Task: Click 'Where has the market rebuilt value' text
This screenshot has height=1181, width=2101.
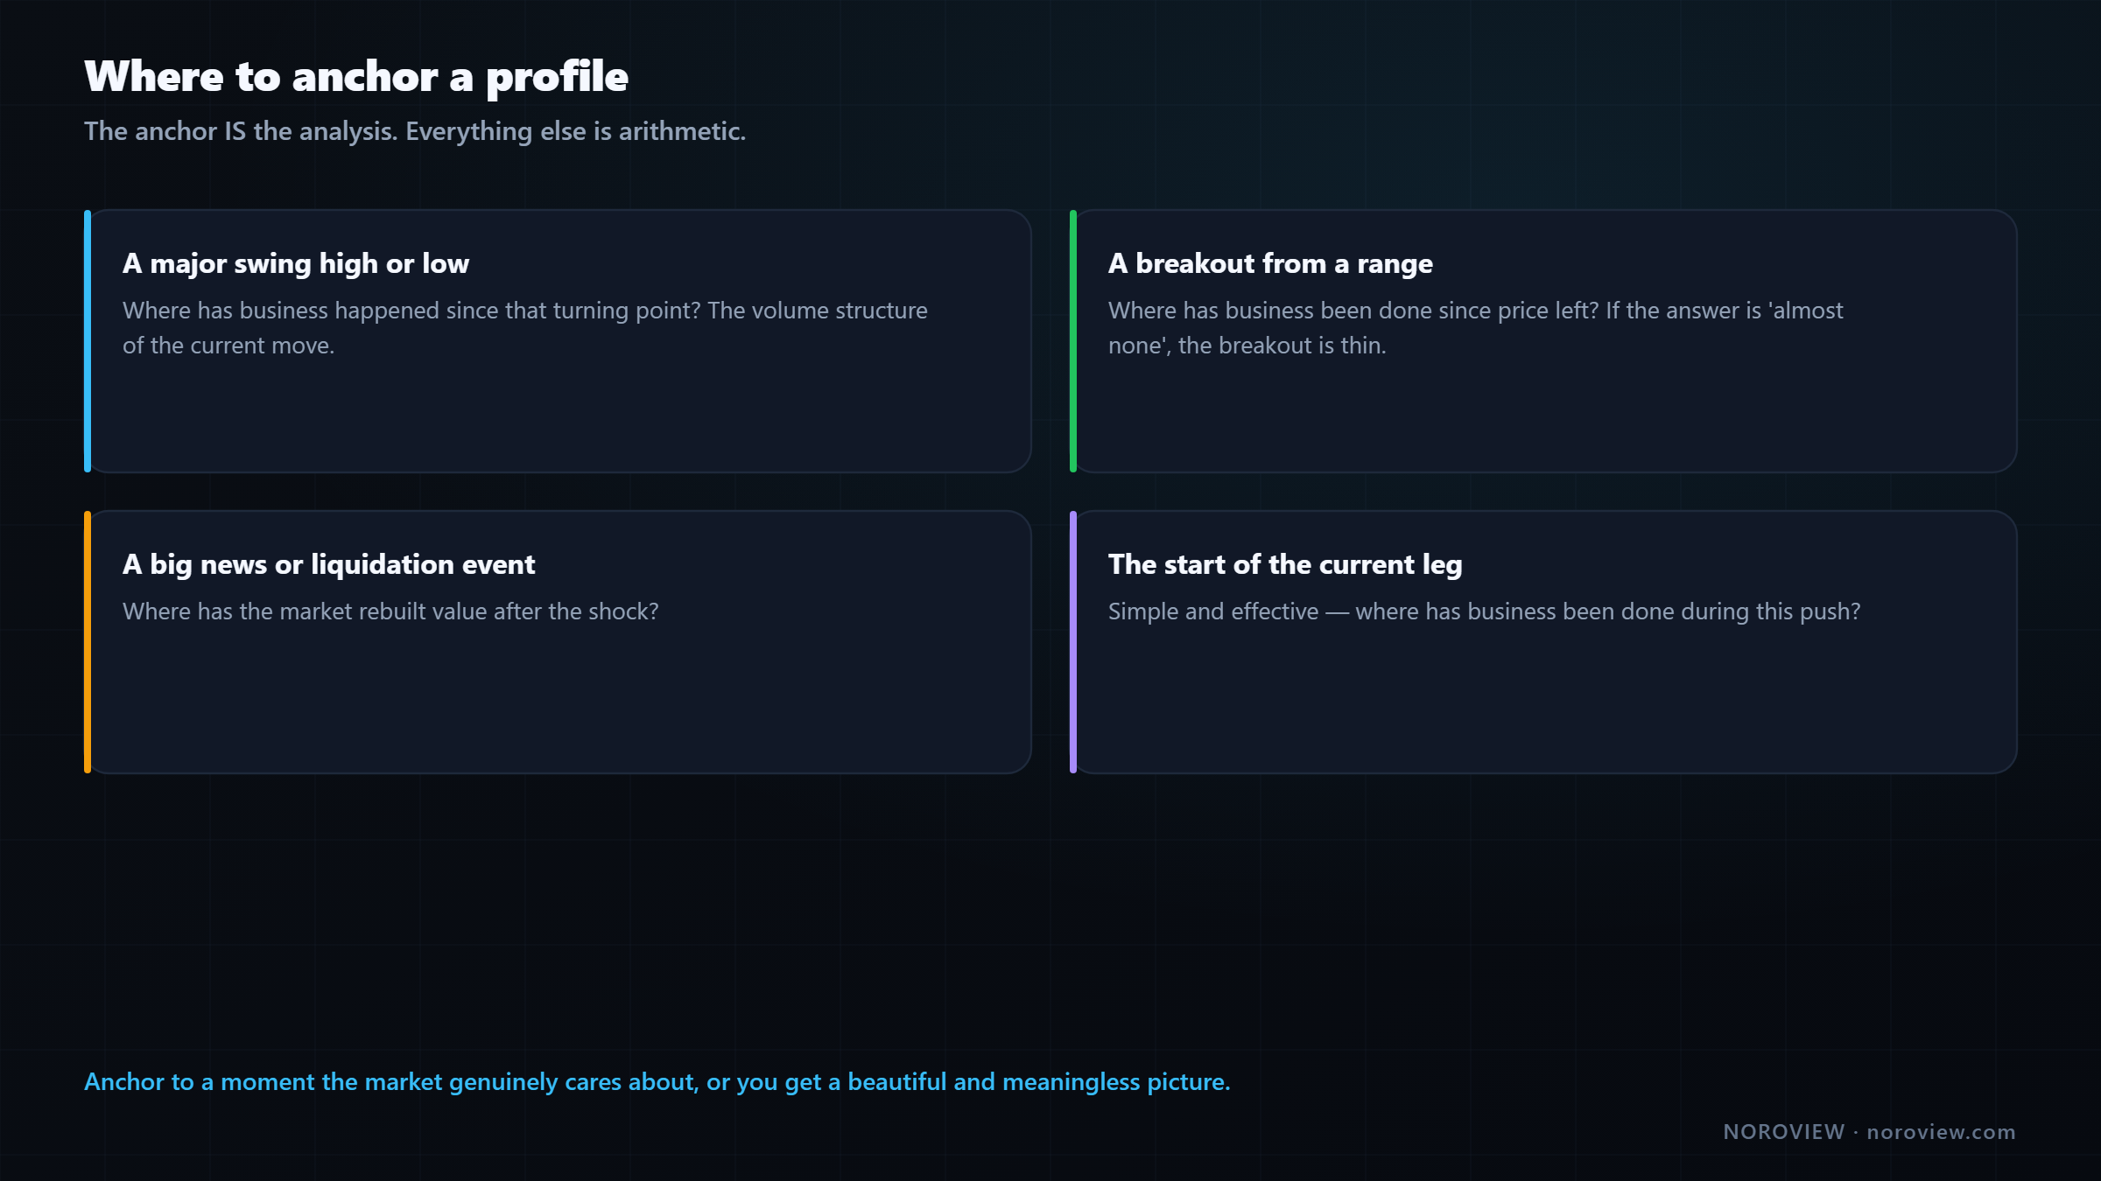Action: [390, 611]
